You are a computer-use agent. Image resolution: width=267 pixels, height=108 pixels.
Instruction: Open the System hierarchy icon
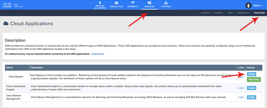(166, 3)
